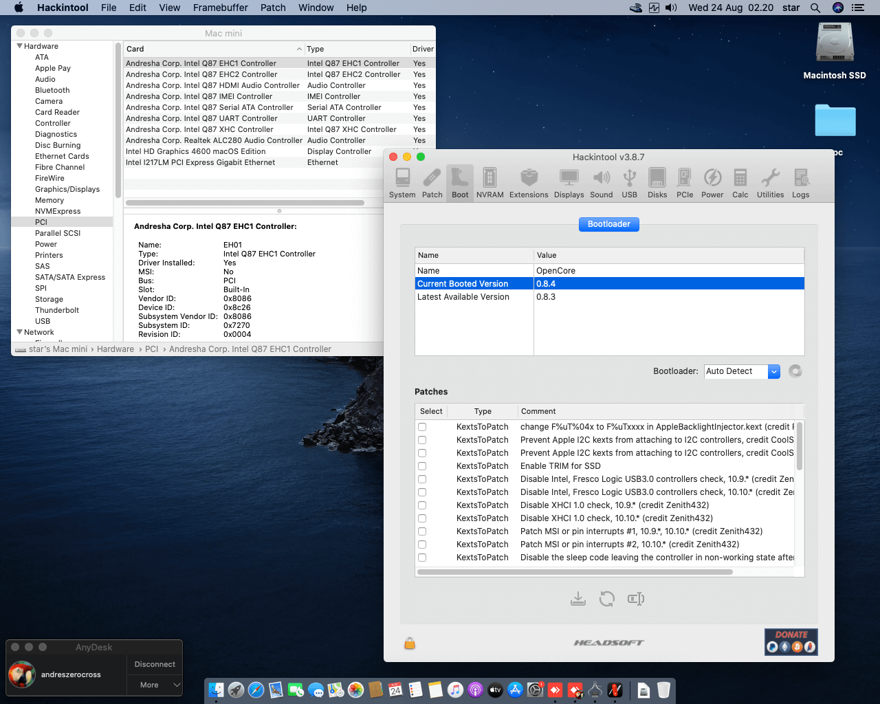Click the Utilities wrench icon
The image size is (880, 704).
[770, 183]
